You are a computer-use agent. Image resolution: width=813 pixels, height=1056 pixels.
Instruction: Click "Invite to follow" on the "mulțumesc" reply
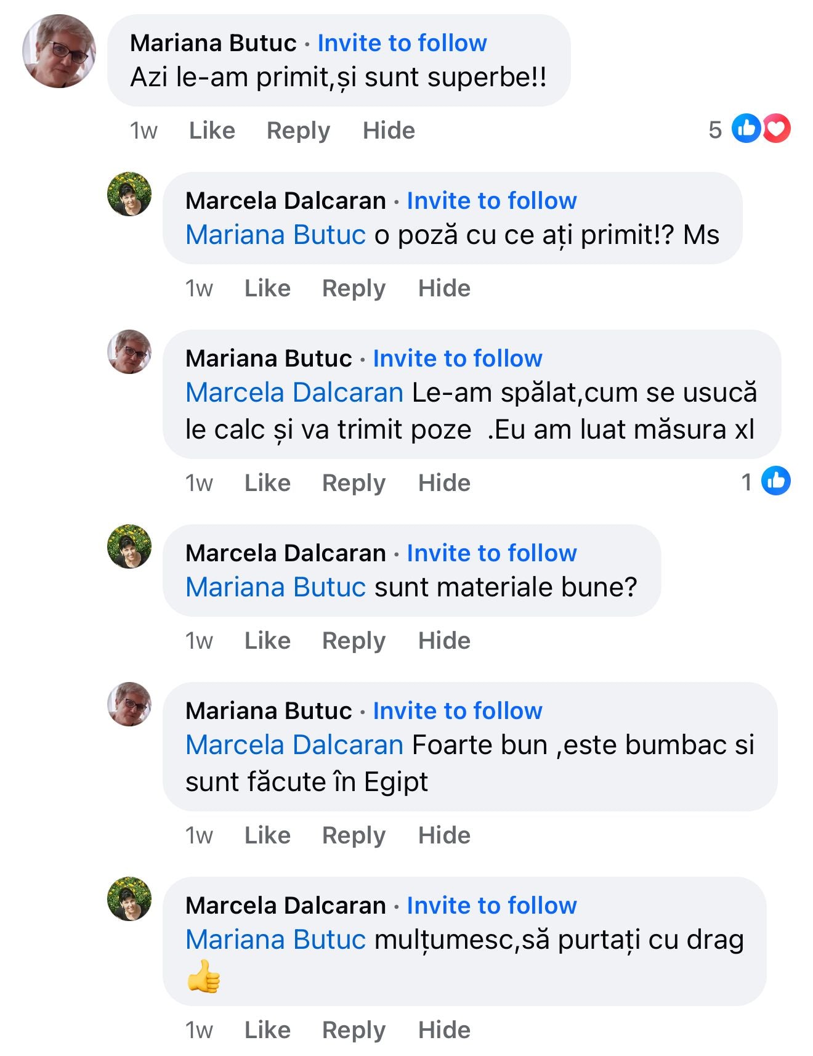491,906
